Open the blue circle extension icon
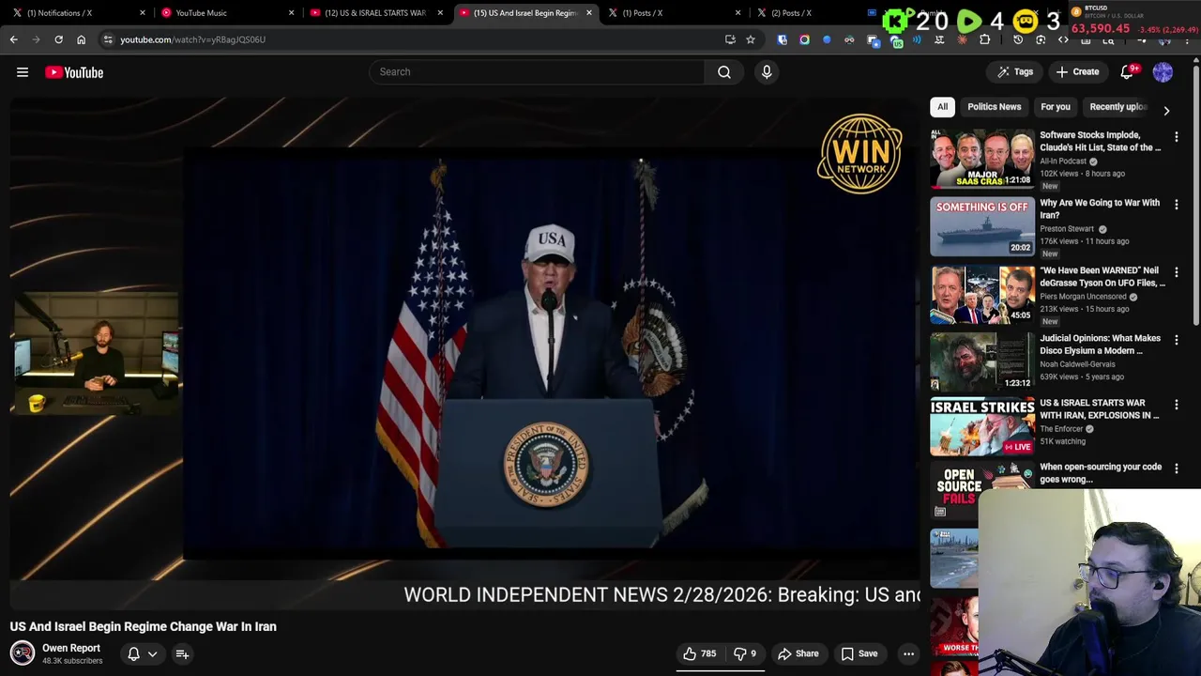 point(827,39)
